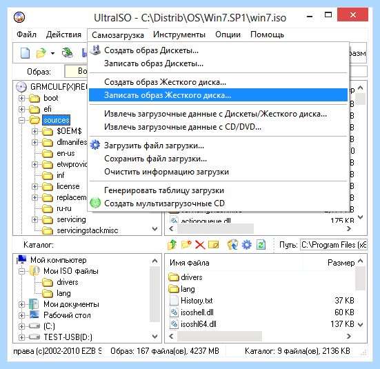Image resolution: width=380 pixels, height=369 pixels.
Task: Click the Open CD/DVD toolbar icon
Action: (x=67, y=53)
